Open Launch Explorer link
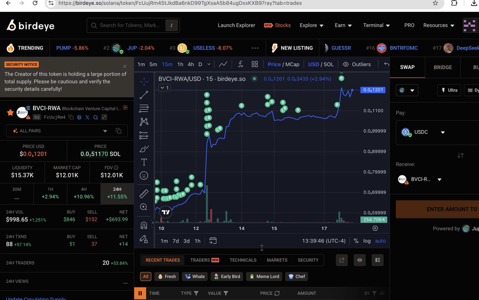479x300 pixels. pos(236,25)
